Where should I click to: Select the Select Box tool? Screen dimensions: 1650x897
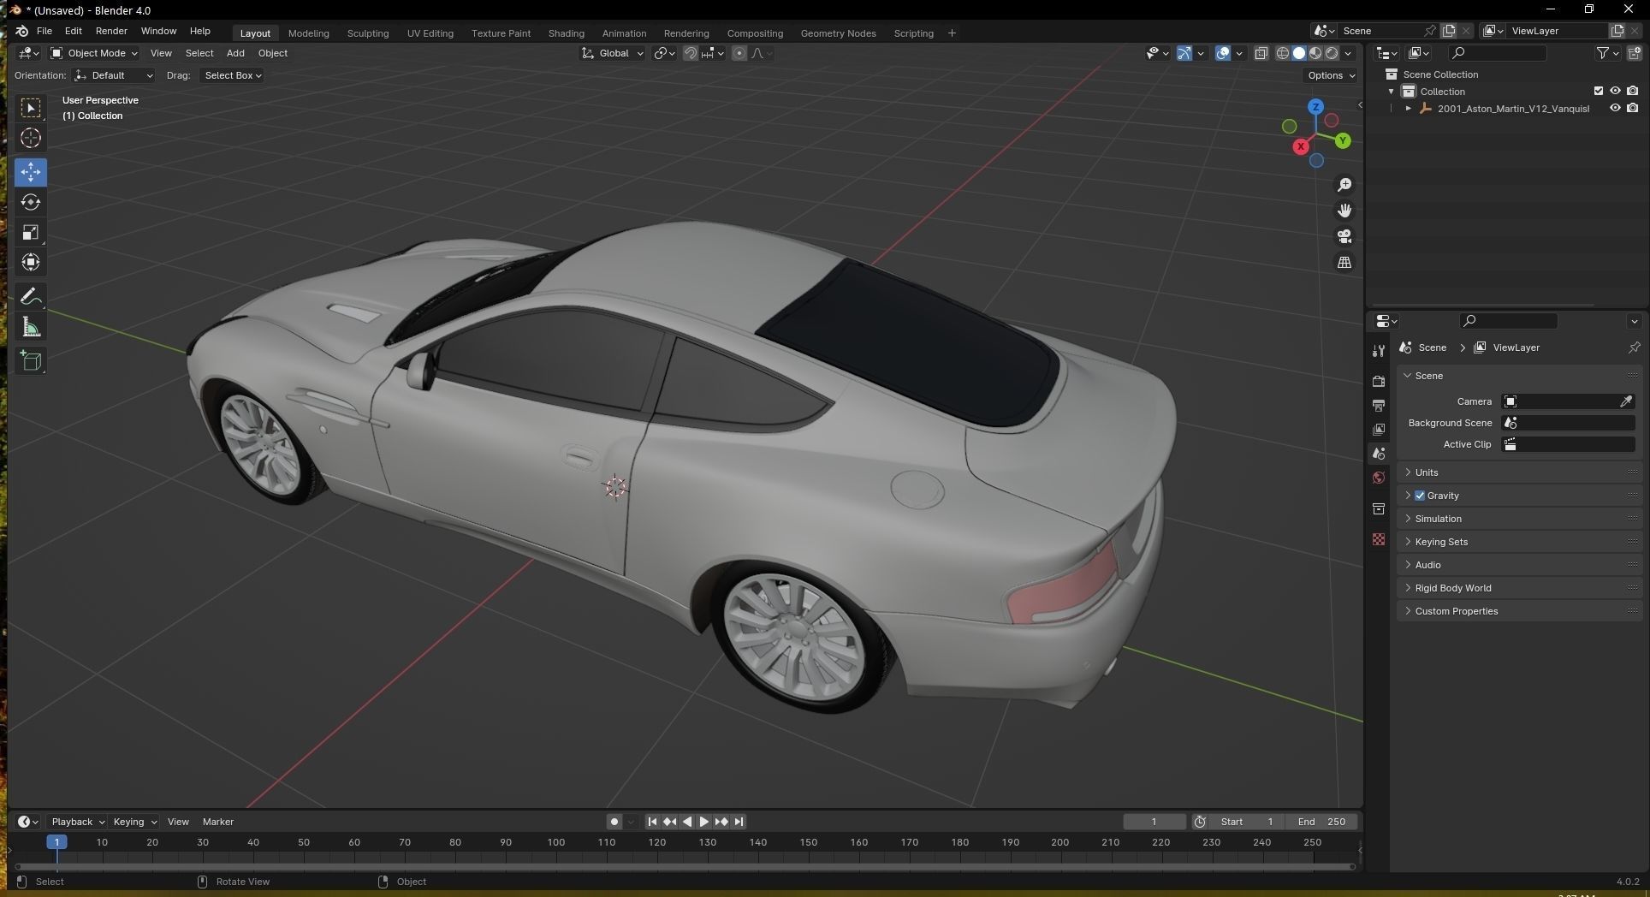[31, 108]
